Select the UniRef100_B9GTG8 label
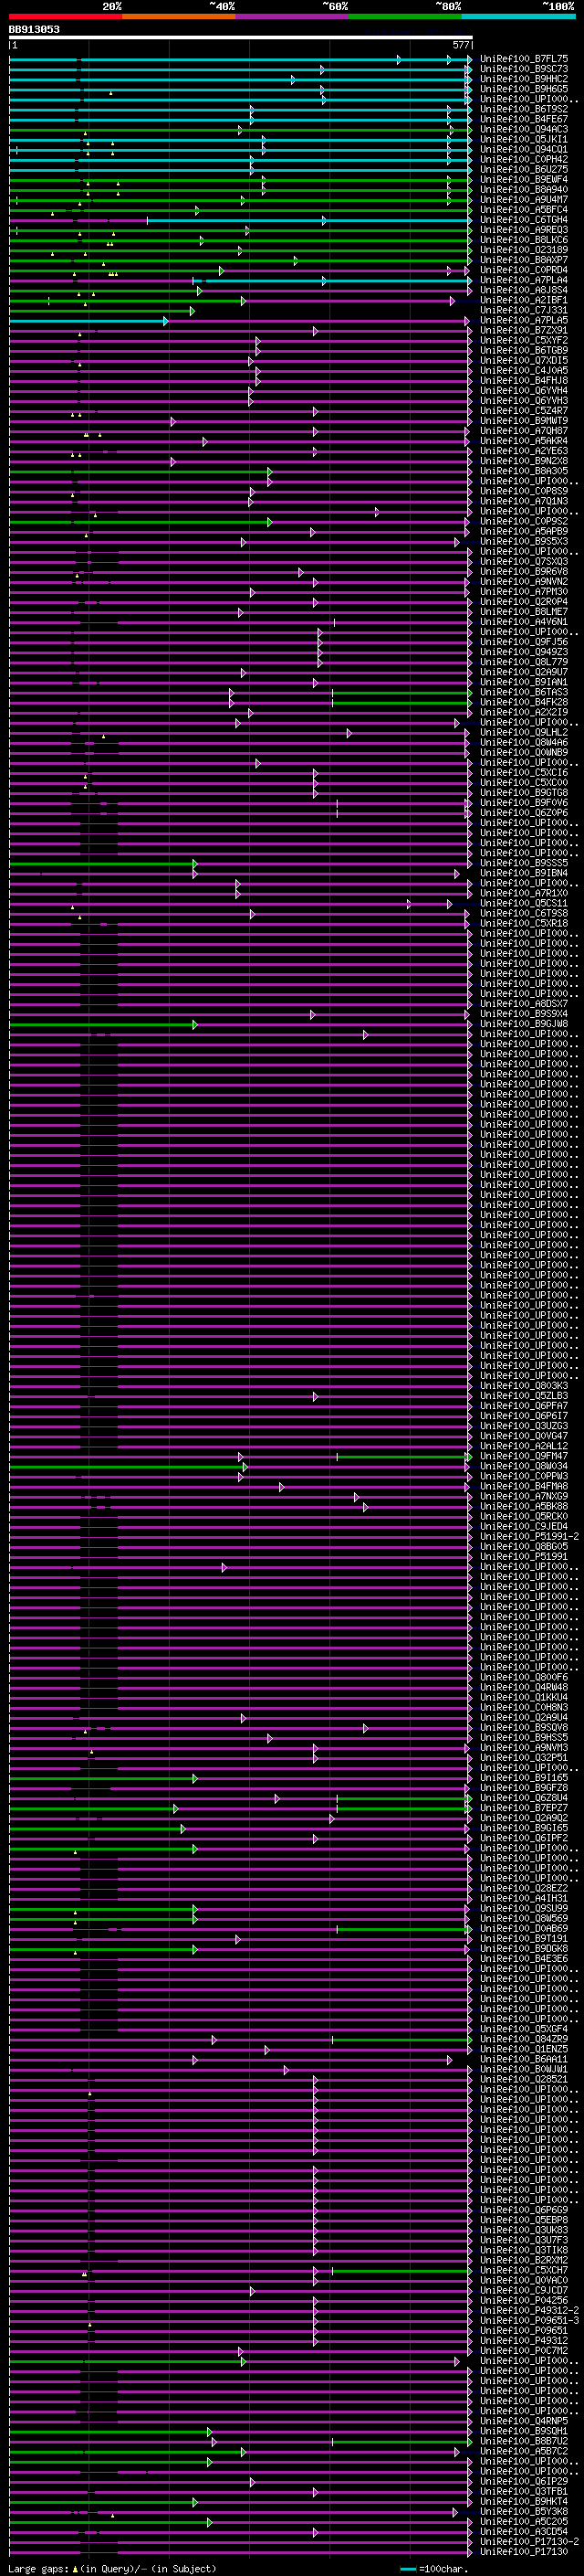This screenshot has height=2576, width=584. coord(524,792)
